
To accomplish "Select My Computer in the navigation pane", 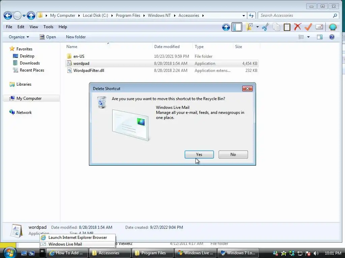I will (31, 98).
